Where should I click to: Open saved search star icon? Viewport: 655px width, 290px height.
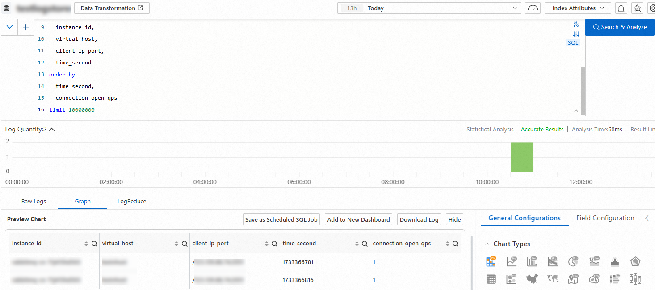[637, 8]
